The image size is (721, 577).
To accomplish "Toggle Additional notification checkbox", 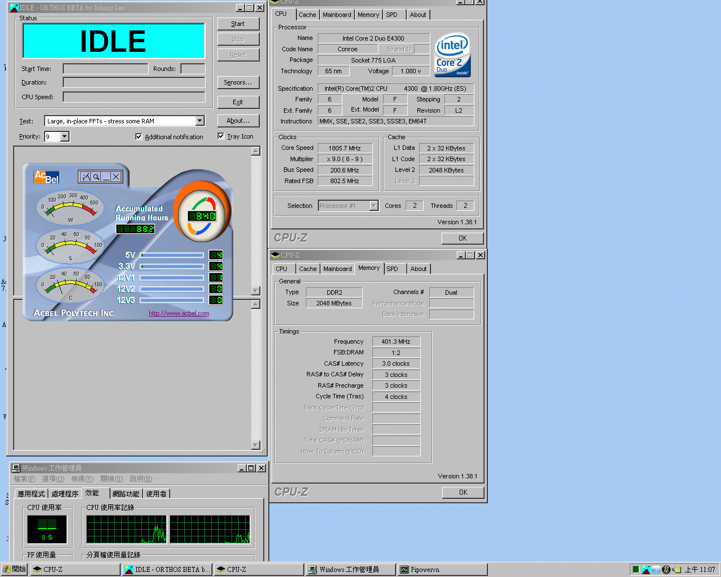I will pos(139,136).
